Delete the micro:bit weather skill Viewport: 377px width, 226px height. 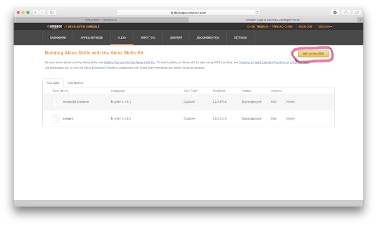coord(290,102)
